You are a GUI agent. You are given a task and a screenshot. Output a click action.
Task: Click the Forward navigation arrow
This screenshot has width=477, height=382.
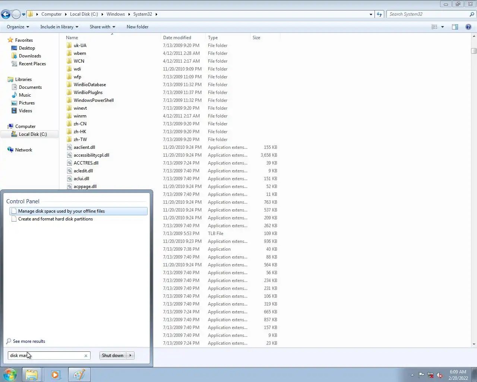(x=16, y=14)
